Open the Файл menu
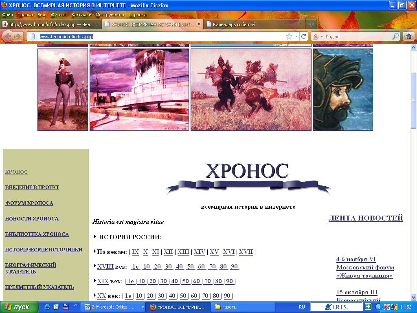417x313 pixels. tap(7, 15)
